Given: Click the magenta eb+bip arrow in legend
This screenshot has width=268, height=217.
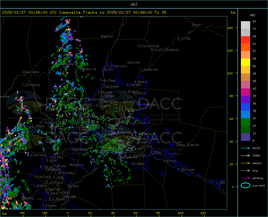Looking at the screenshot, I should coord(245,178).
